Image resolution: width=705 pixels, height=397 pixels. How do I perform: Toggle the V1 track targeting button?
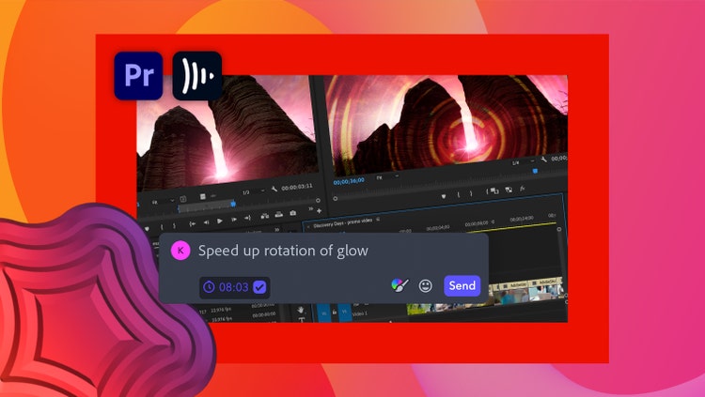point(345,312)
